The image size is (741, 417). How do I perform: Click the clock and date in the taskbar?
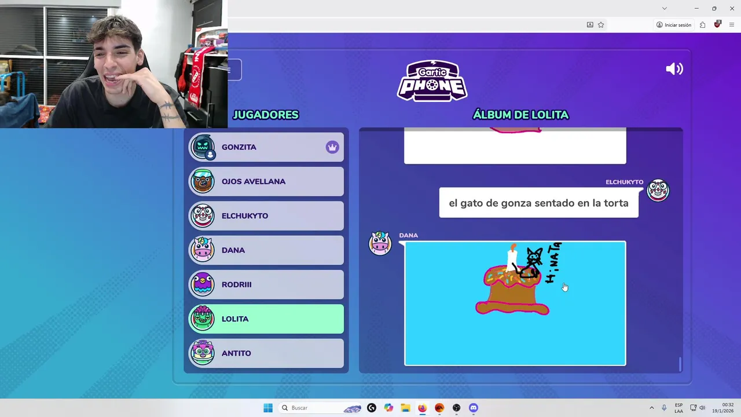click(x=722, y=408)
